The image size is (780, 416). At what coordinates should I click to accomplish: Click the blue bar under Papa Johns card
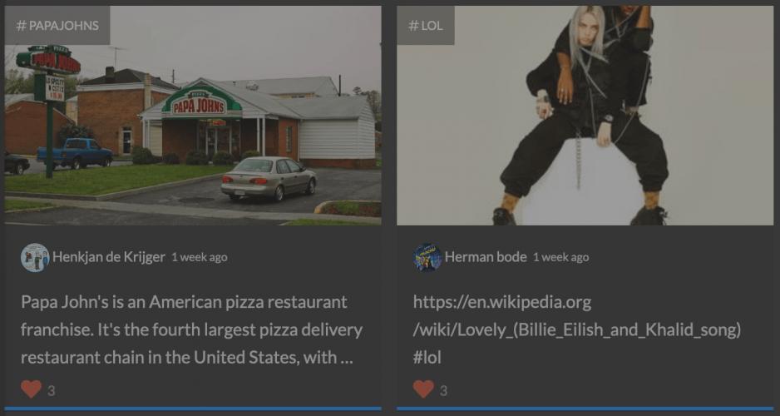(193, 409)
